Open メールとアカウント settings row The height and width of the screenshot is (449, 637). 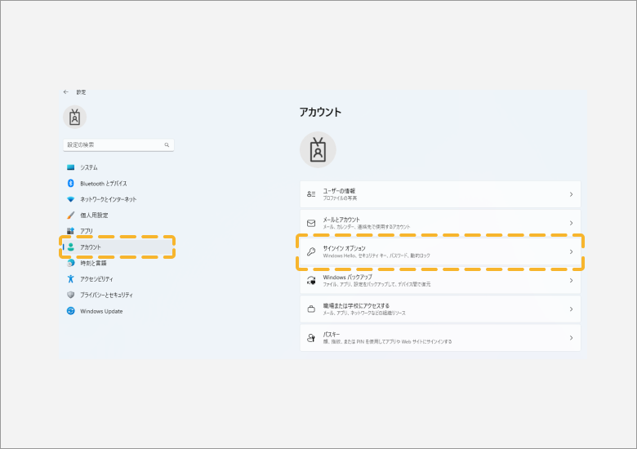(440, 223)
